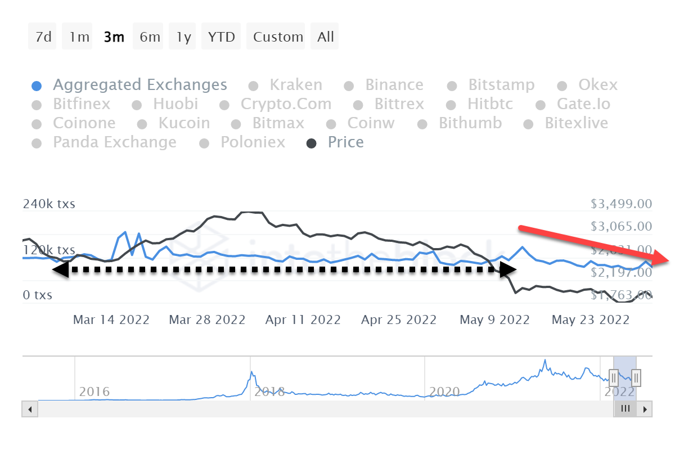The width and height of the screenshot is (675, 450).
Task: Click the Poloniex legend dot
Action: click(204, 143)
